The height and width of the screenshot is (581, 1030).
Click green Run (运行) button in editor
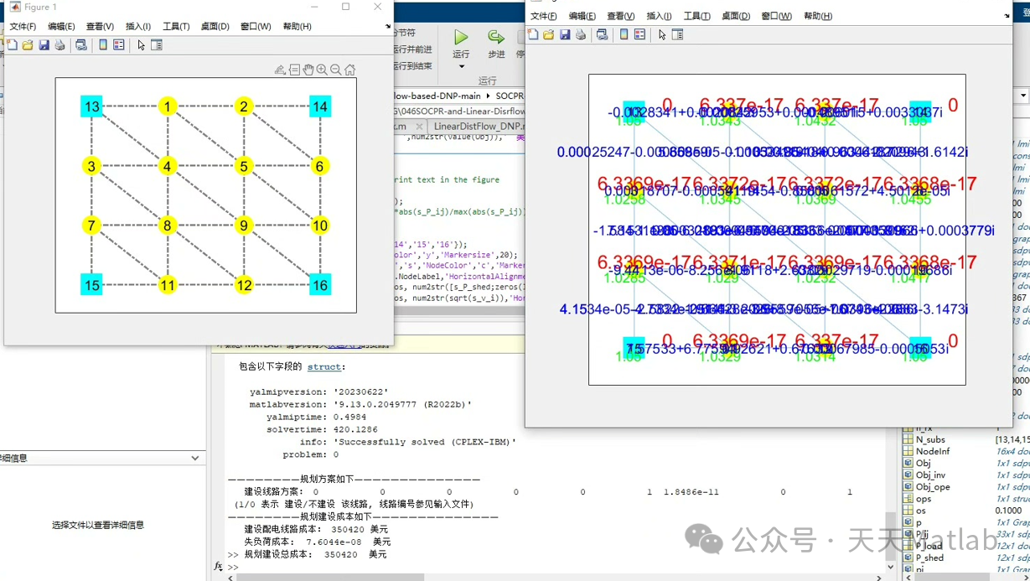point(461,37)
